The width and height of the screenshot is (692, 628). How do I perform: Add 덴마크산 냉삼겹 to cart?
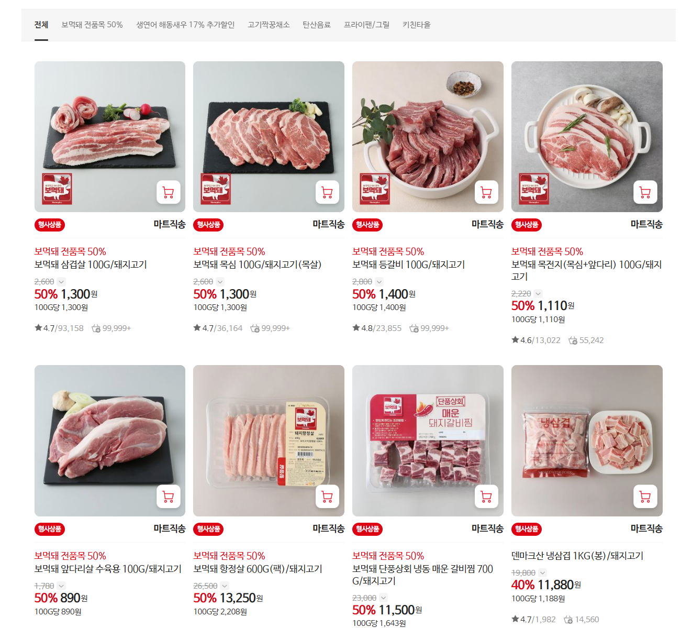[645, 497]
